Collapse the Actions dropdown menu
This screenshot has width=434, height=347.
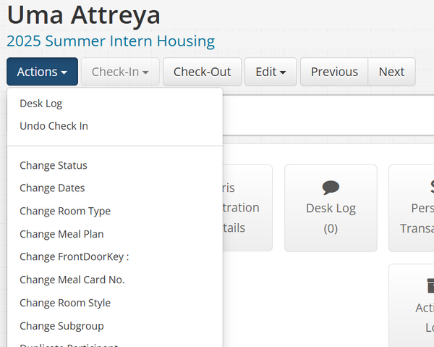click(x=42, y=72)
